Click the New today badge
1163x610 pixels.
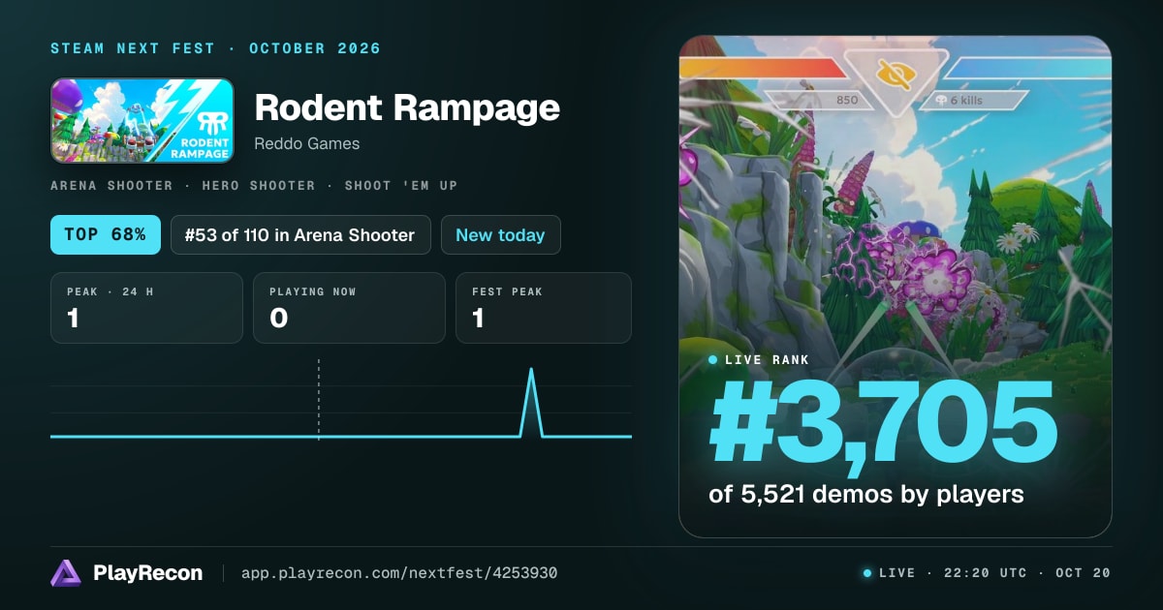(500, 234)
